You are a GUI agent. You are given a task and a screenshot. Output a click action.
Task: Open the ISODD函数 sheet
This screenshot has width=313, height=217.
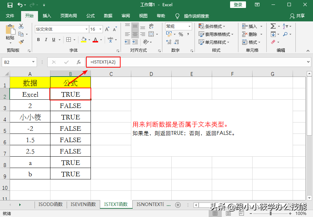point(50,205)
